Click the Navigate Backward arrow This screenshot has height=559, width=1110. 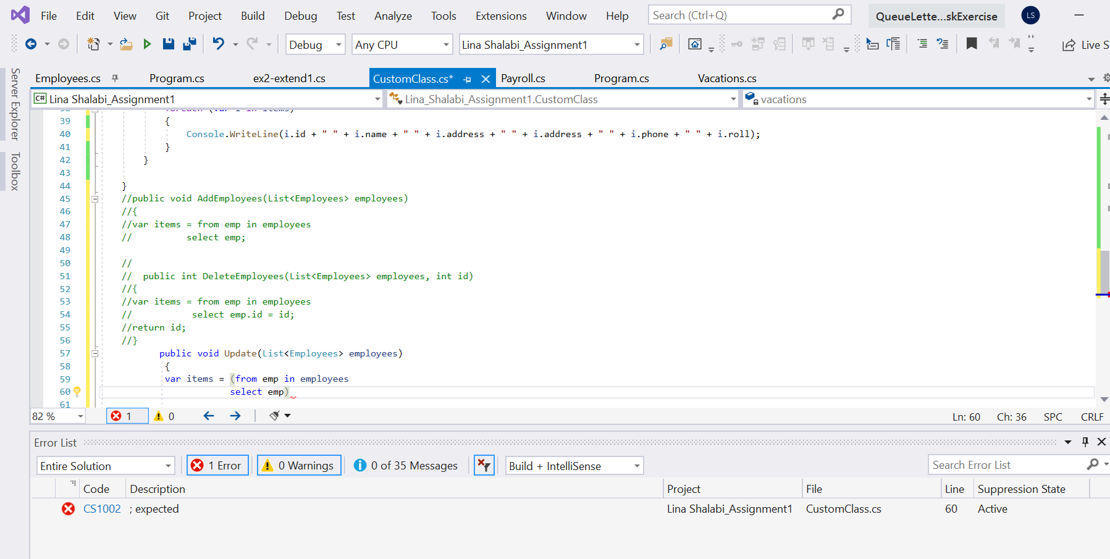pos(31,44)
